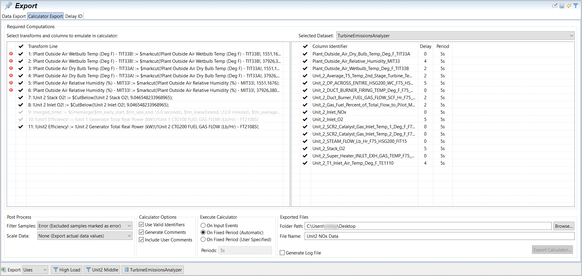Toggle checkmark for Unit_2_Inlet_NOx column

305,112
